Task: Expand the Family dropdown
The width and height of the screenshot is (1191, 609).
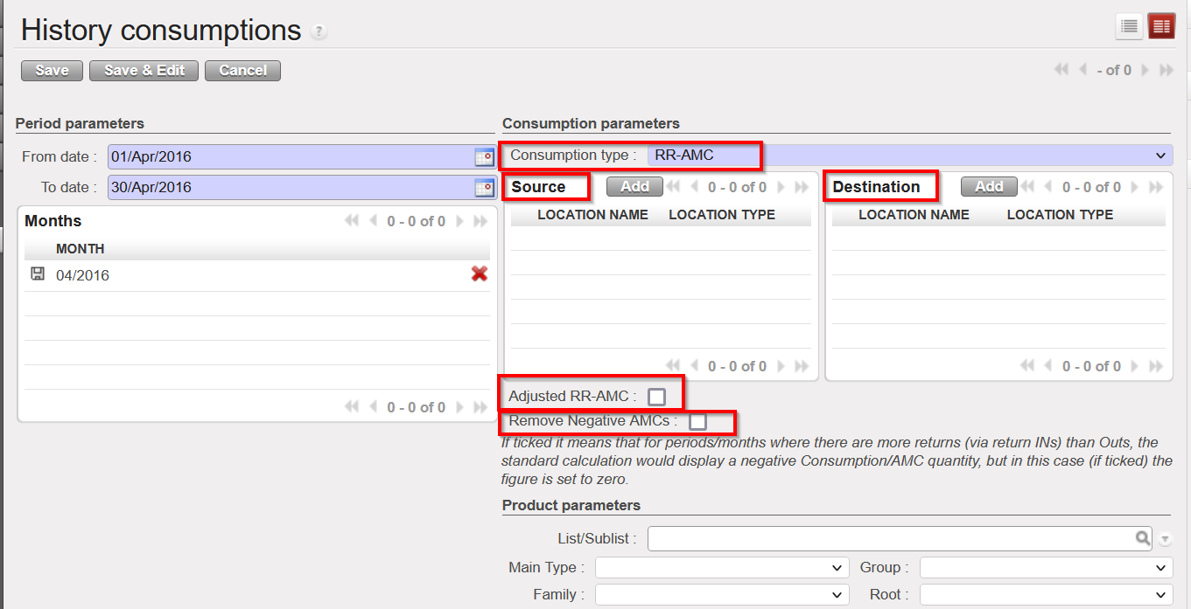Action: [x=721, y=595]
